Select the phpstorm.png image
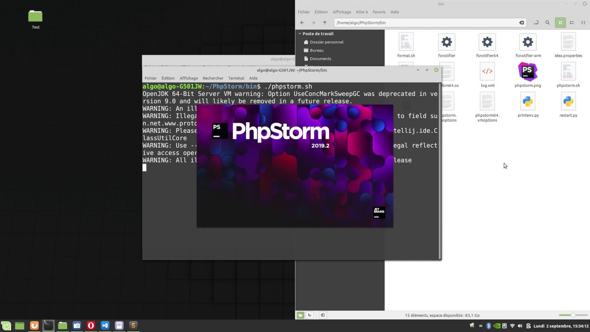The width and height of the screenshot is (590, 332). pyautogui.click(x=528, y=76)
